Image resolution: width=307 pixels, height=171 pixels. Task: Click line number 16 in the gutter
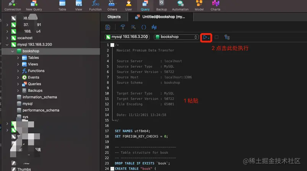pyautogui.click(x=107, y=126)
